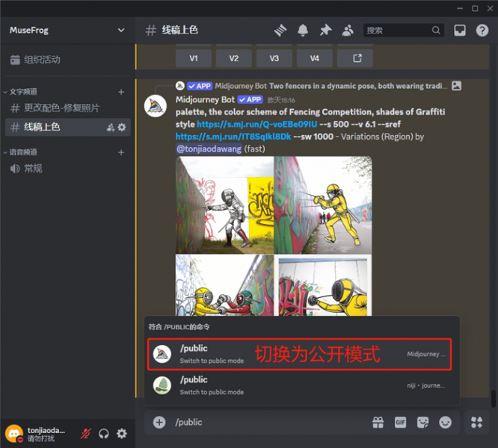The width and height of the screenshot is (498, 448).
Task: Open the apps launcher icon
Action: click(476, 423)
